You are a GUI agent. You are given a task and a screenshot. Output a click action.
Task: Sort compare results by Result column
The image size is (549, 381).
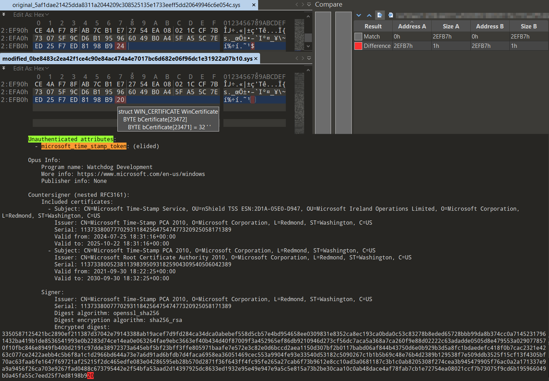(x=373, y=26)
